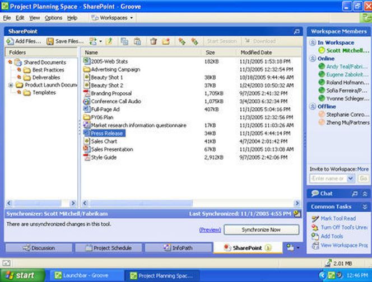The image size is (372, 282).
Task: Select the Advertising Campaign folder icon
Action: (87, 69)
